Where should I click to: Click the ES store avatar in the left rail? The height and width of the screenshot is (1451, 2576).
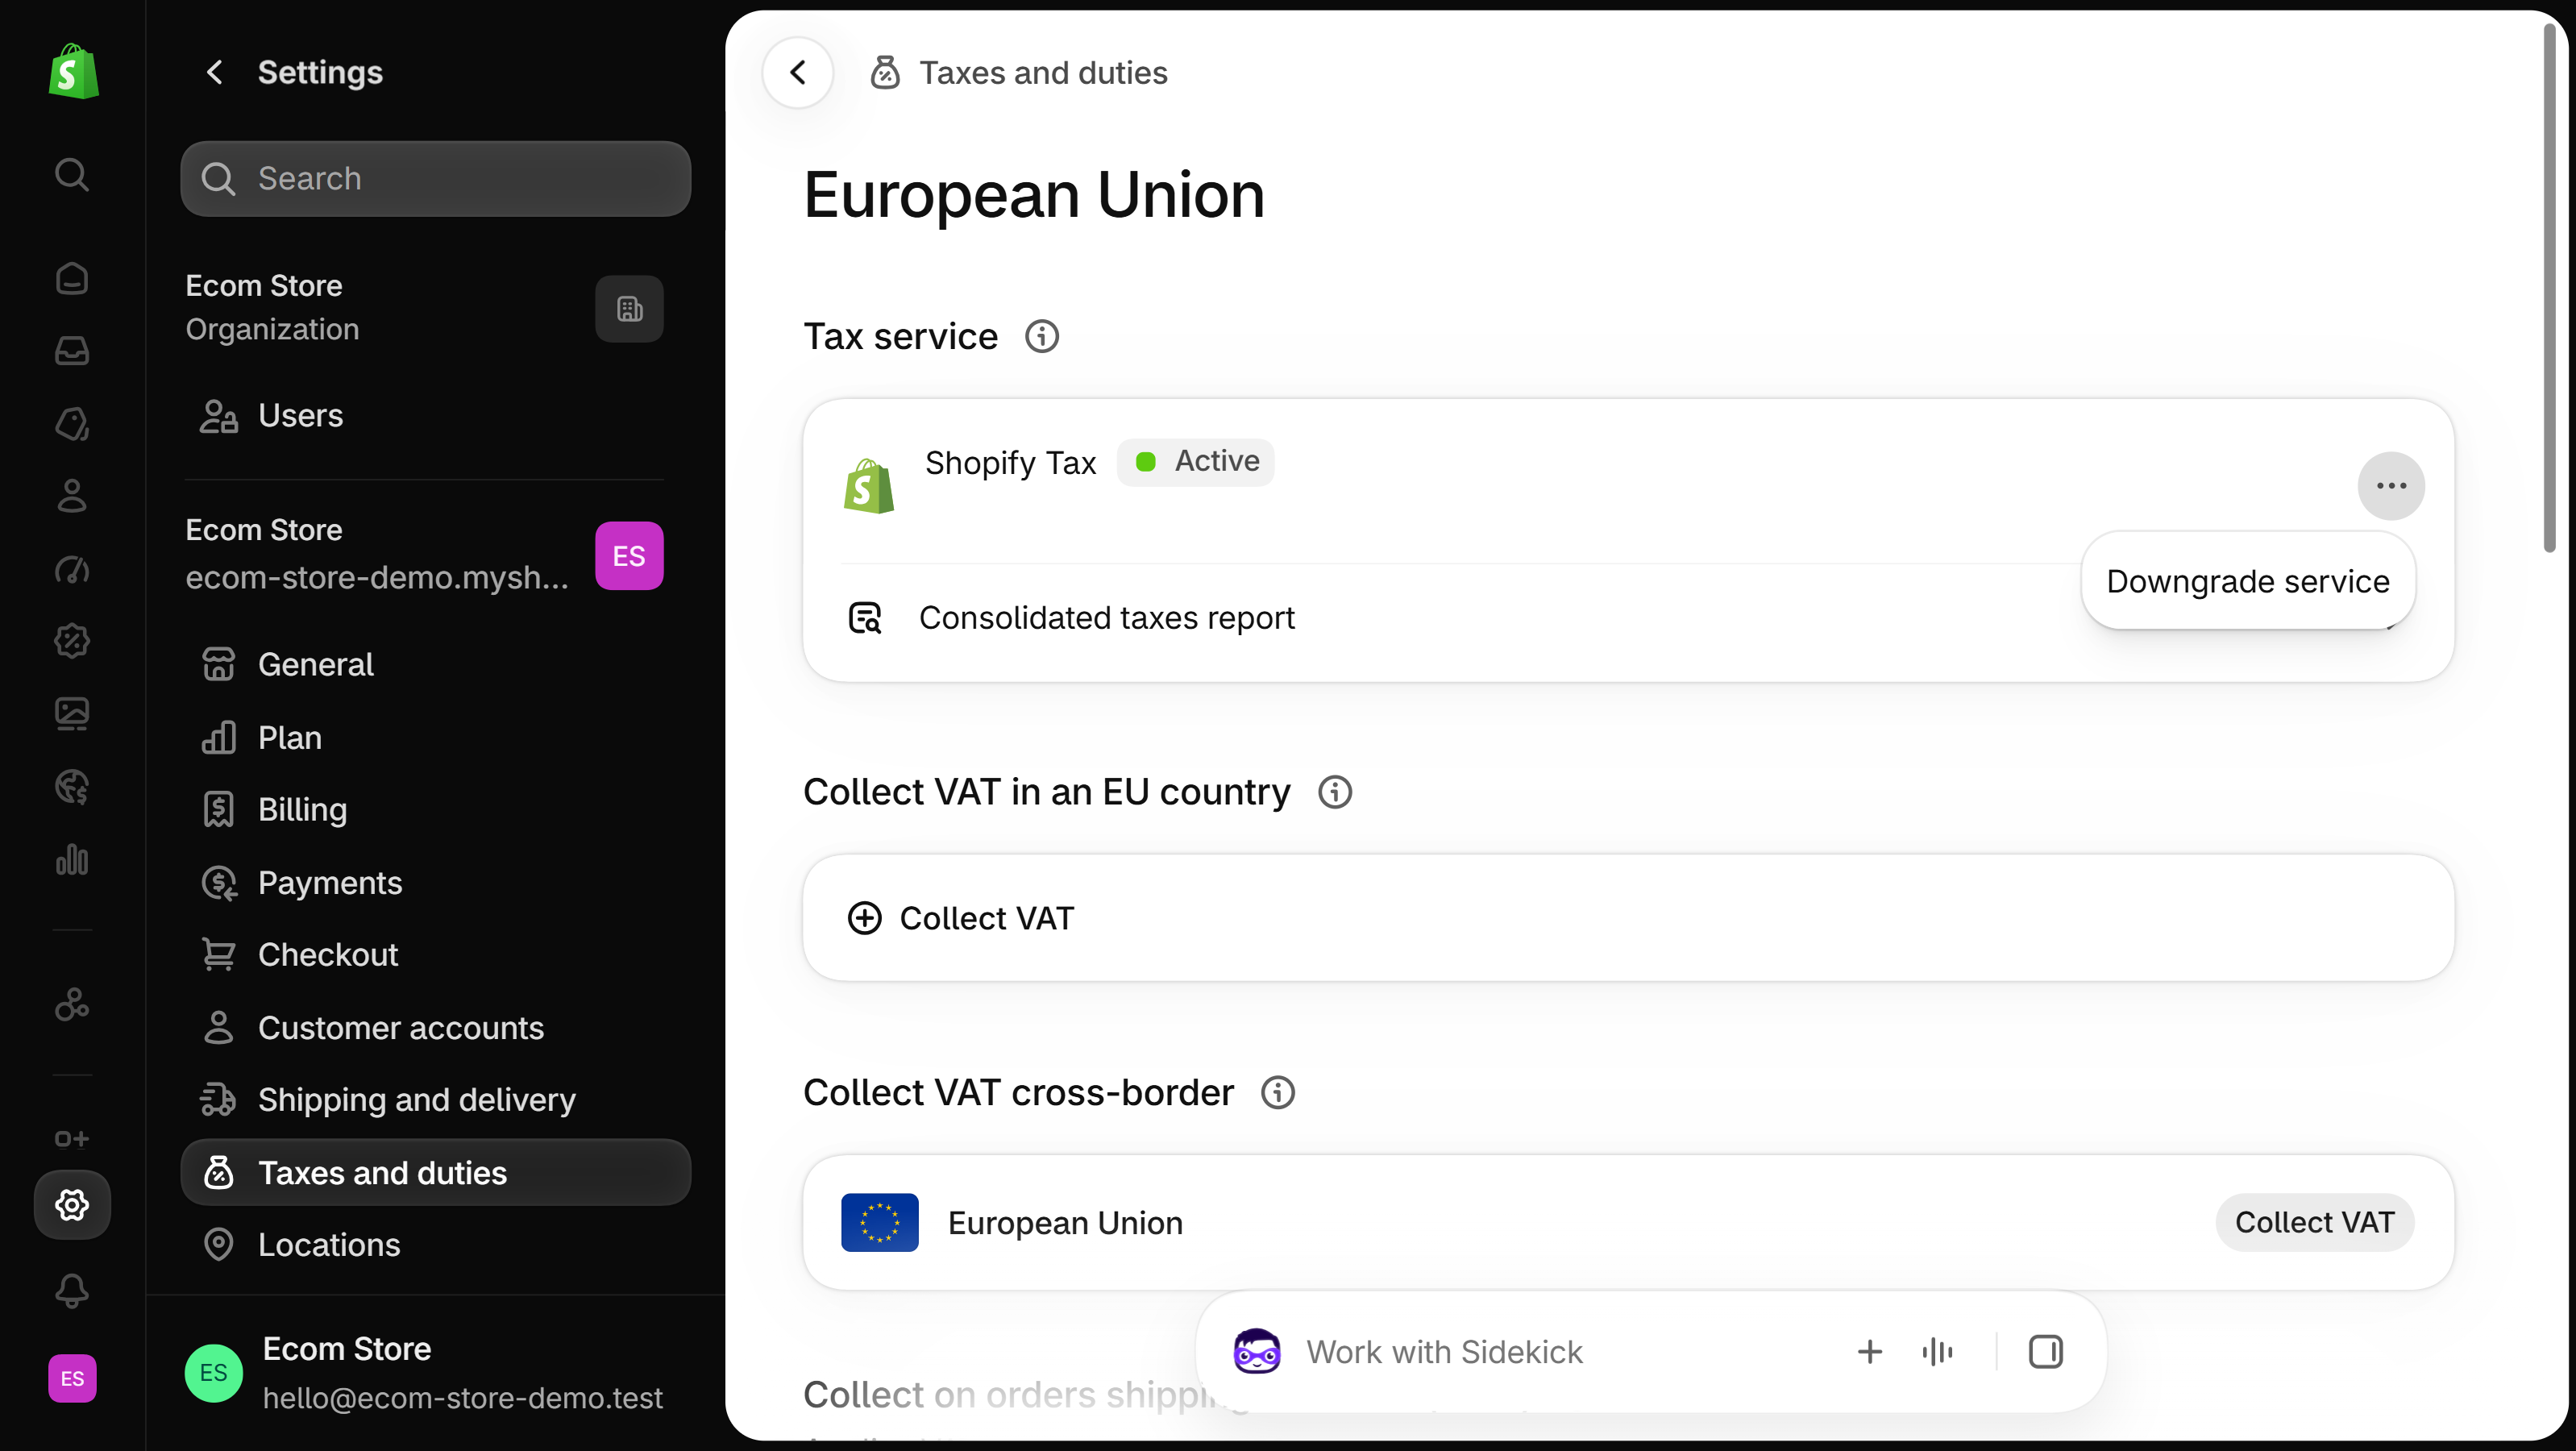72,1379
